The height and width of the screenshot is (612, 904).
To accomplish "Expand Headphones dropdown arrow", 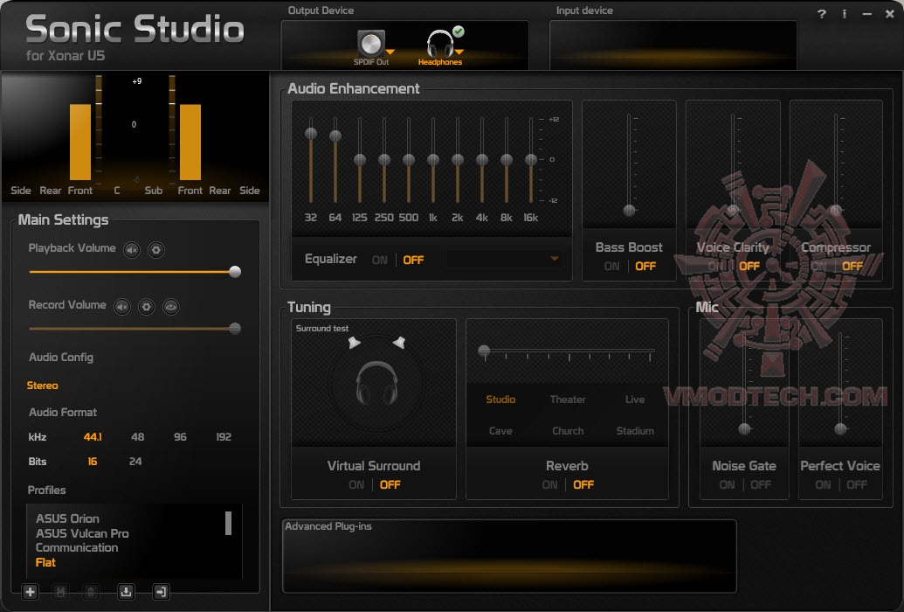I will coord(459,52).
